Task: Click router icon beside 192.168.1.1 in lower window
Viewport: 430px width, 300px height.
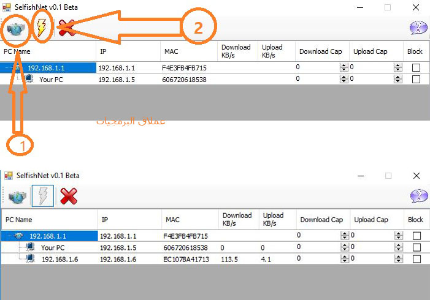Action: (x=19, y=236)
